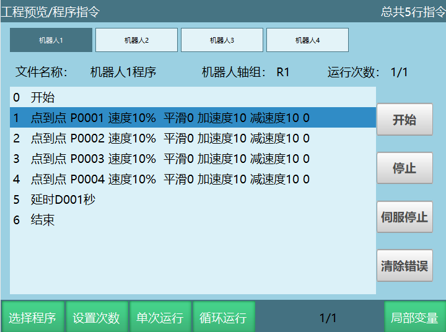The width and height of the screenshot is (446, 332).
Task: Switch to the 机器人2 tab
Action: (136, 40)
